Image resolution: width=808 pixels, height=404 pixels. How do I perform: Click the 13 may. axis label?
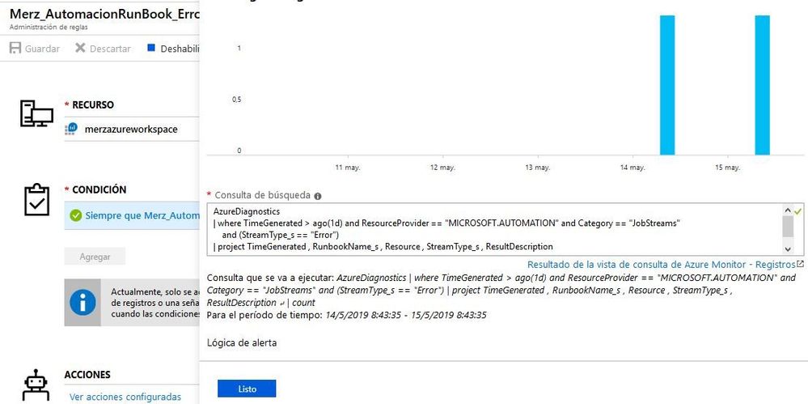pos(538,168)
